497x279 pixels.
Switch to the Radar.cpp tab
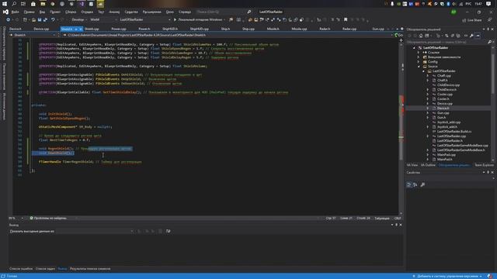click(349, 29)
